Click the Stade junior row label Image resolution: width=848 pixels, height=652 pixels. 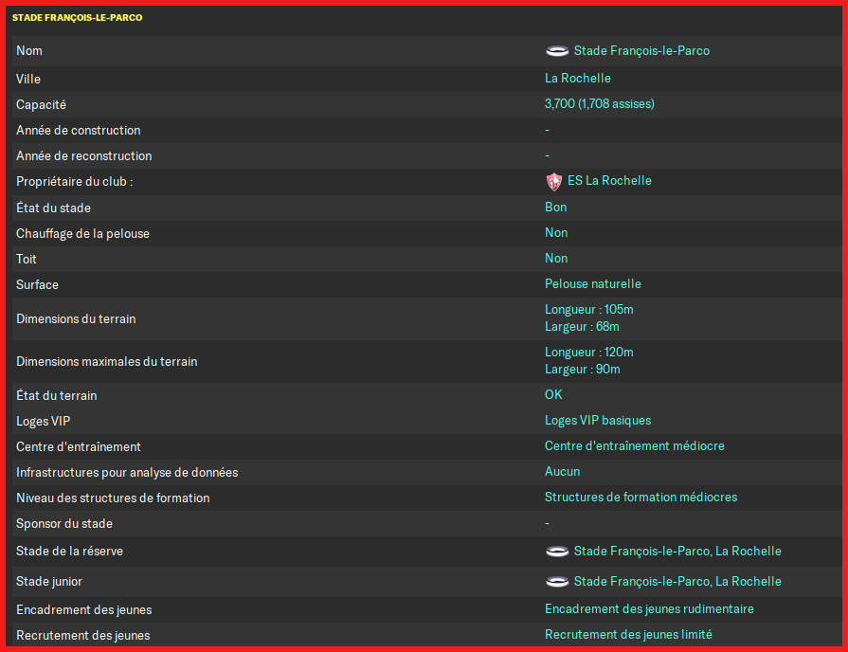tap(49, 582)
